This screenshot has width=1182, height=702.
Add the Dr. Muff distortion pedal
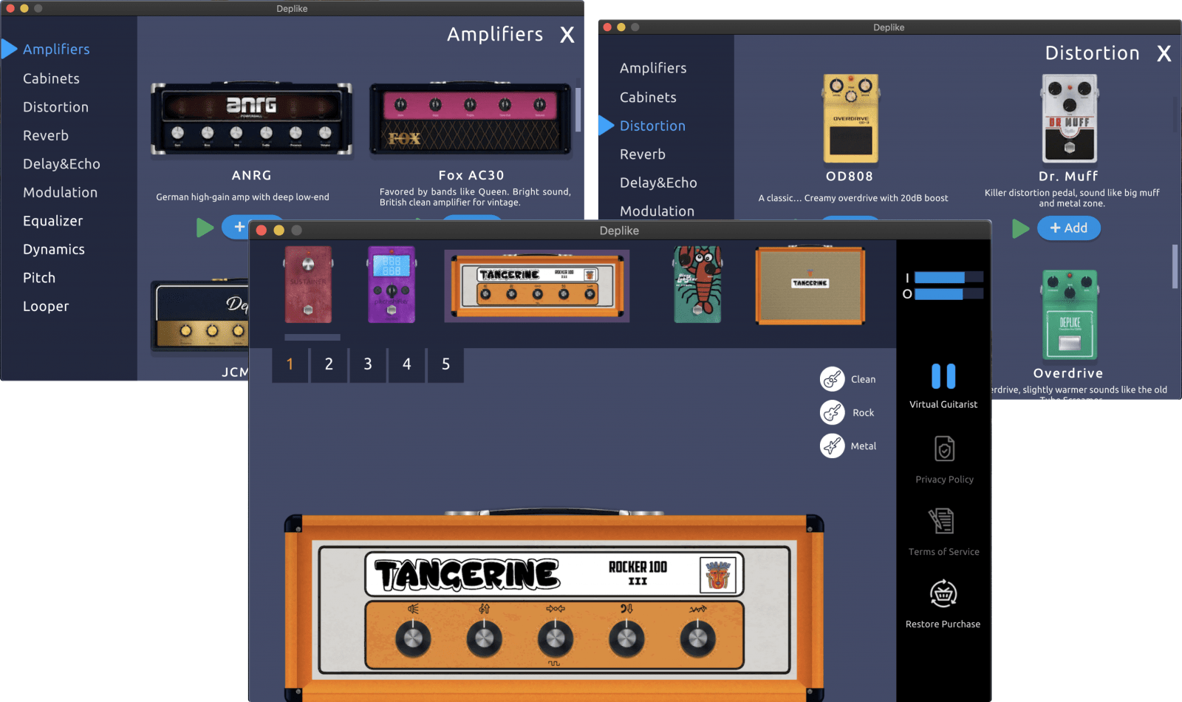point(1069,228)
